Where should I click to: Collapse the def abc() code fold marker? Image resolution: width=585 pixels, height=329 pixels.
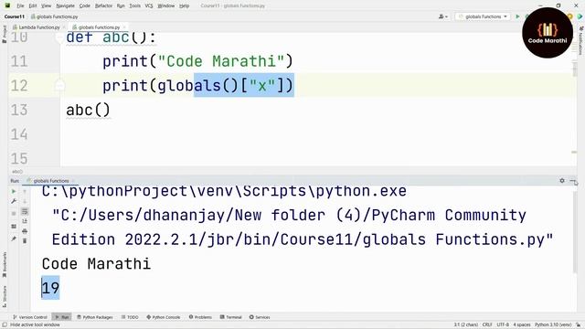59,37
